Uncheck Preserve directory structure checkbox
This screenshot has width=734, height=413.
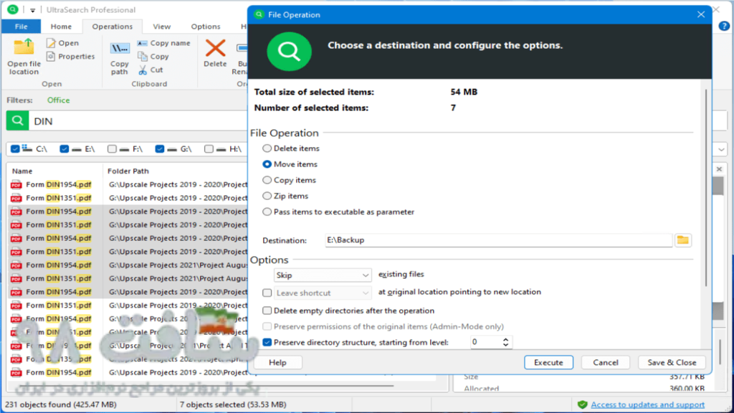pyautogui.click(x=267, y=343)
